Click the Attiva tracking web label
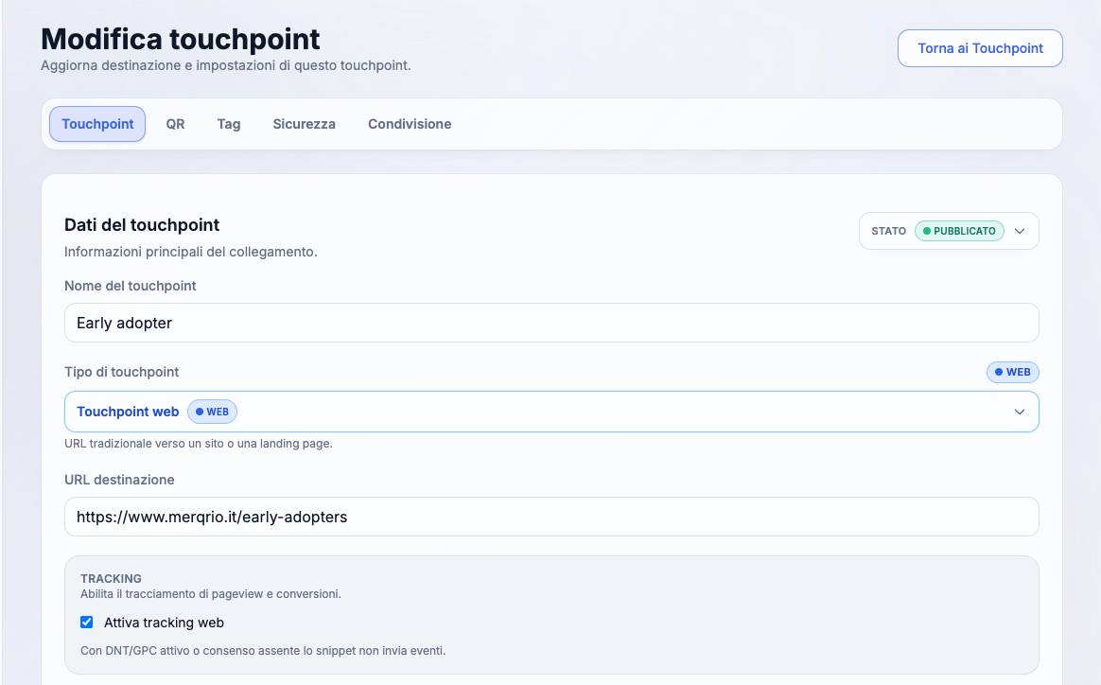This screenshot has width=1101, height=685. [x=164, y=623]
